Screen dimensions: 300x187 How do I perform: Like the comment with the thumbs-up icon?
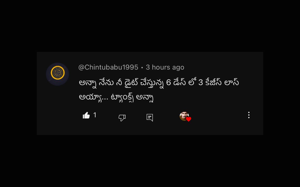(x=86, y=115)
